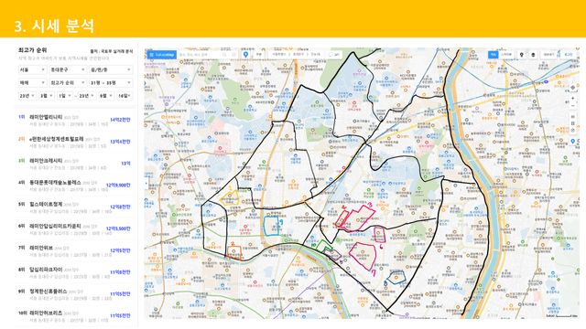Open the end month 9월 dropdown
The height and width of the screenshot is (329, 586).
[106, 96]
